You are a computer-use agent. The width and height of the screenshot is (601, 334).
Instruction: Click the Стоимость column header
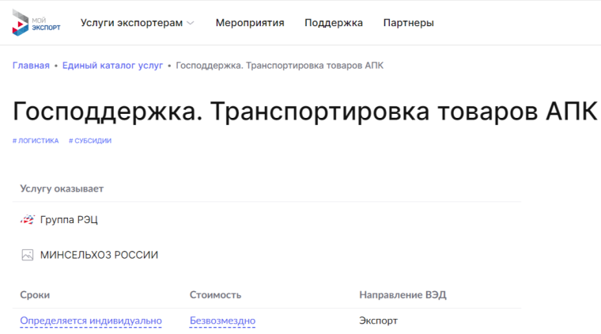pos(215,295)
